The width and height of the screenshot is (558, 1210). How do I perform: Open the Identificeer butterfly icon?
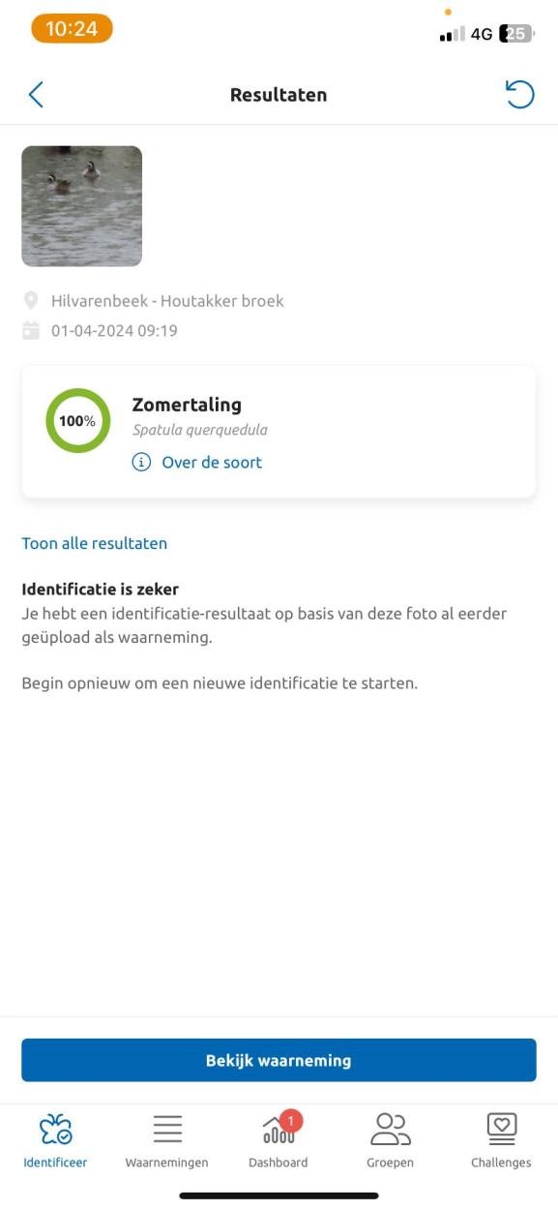[55, 1129]
